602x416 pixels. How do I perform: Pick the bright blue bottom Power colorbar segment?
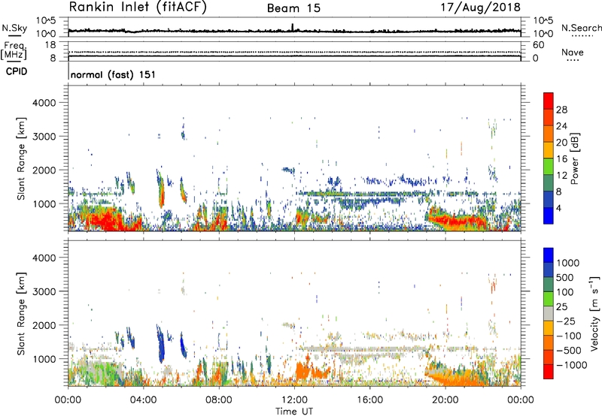tap(549, 216)
